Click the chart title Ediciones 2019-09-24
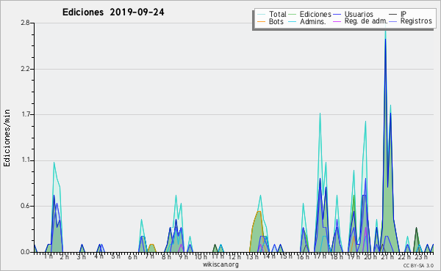441x271 pixels. click(113, 12)
